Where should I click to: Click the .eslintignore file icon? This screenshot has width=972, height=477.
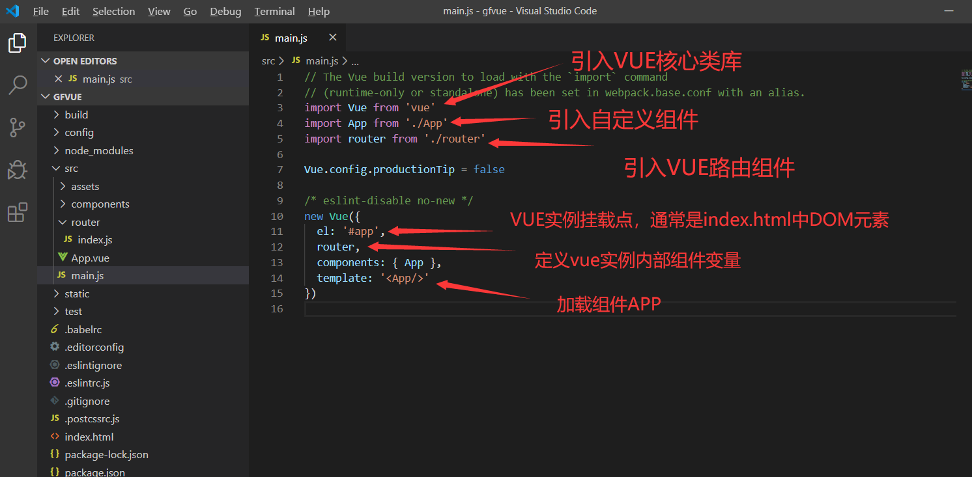point(55,365)
